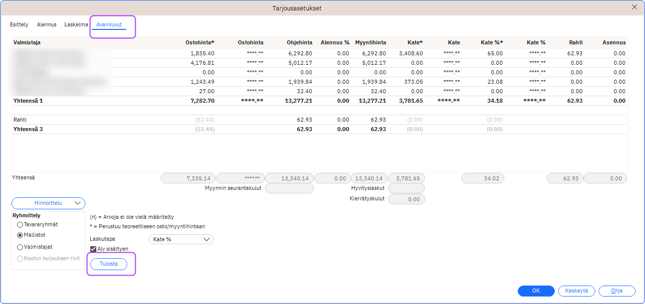The width and height of the screenshot is (645, 304).
Task: Switch to the Esittely tab
Action: pos(19,24)
